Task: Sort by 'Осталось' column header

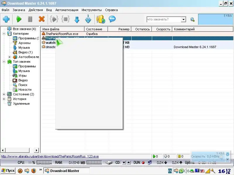Action: click(x=142, y=29)
